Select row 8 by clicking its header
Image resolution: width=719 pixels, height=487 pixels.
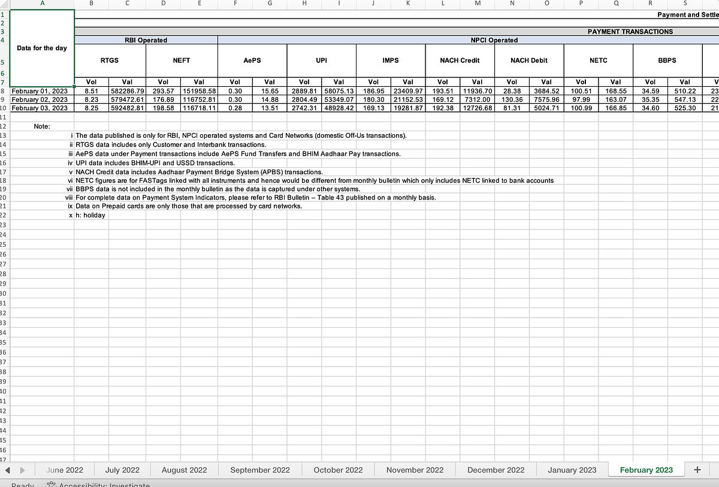(x=5, y=91)
